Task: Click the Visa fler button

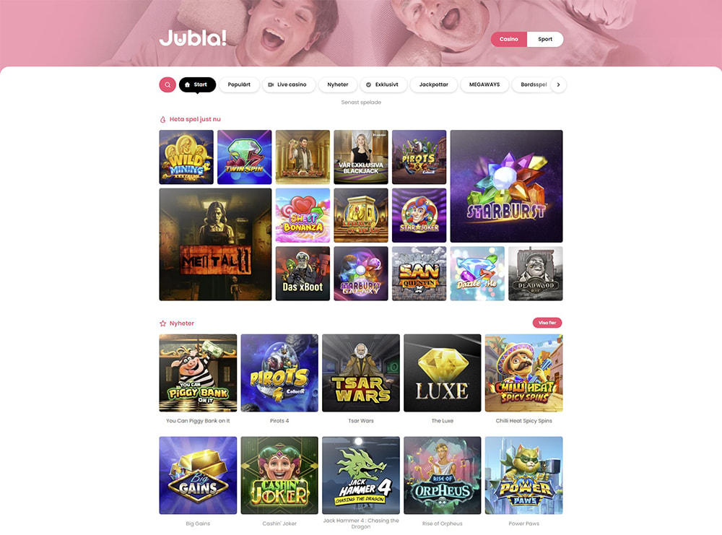Action: point(547,323)
